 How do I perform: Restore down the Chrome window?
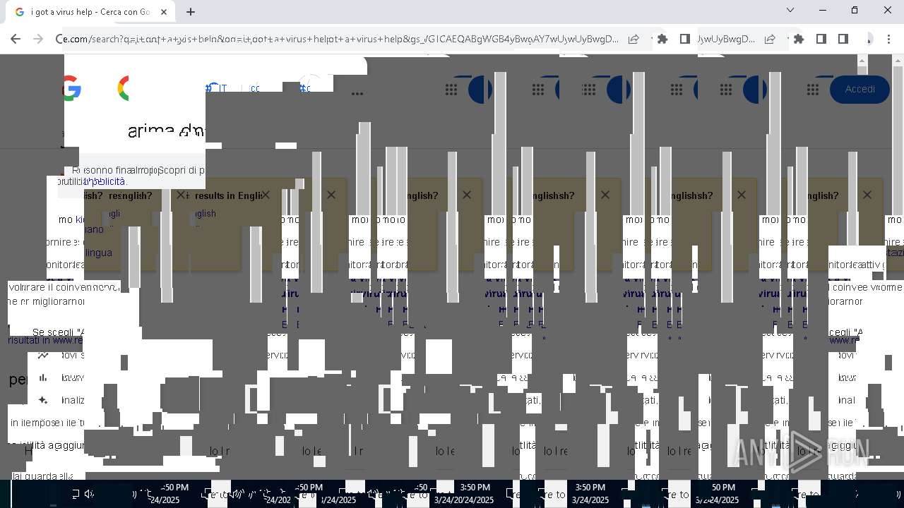(x=855, y=10)
